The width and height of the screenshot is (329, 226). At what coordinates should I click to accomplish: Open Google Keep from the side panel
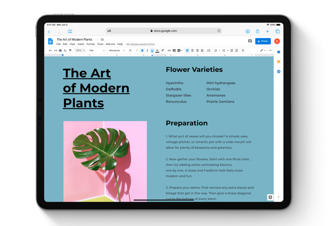(279, 61)
